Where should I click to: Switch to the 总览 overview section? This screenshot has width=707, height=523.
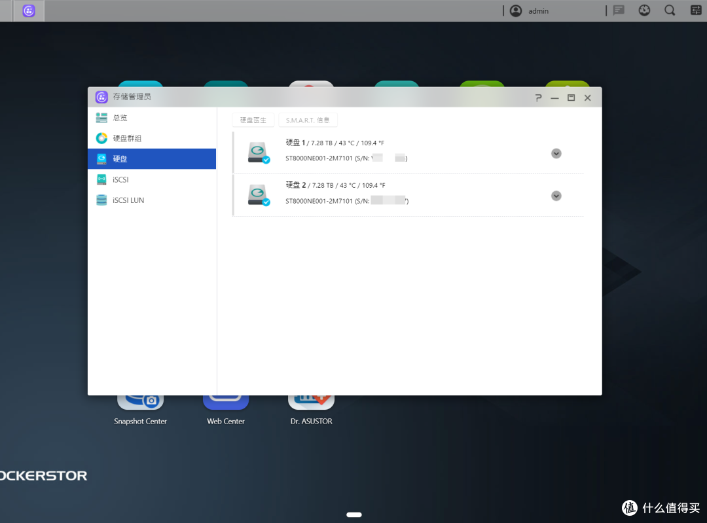click(120, 118)
